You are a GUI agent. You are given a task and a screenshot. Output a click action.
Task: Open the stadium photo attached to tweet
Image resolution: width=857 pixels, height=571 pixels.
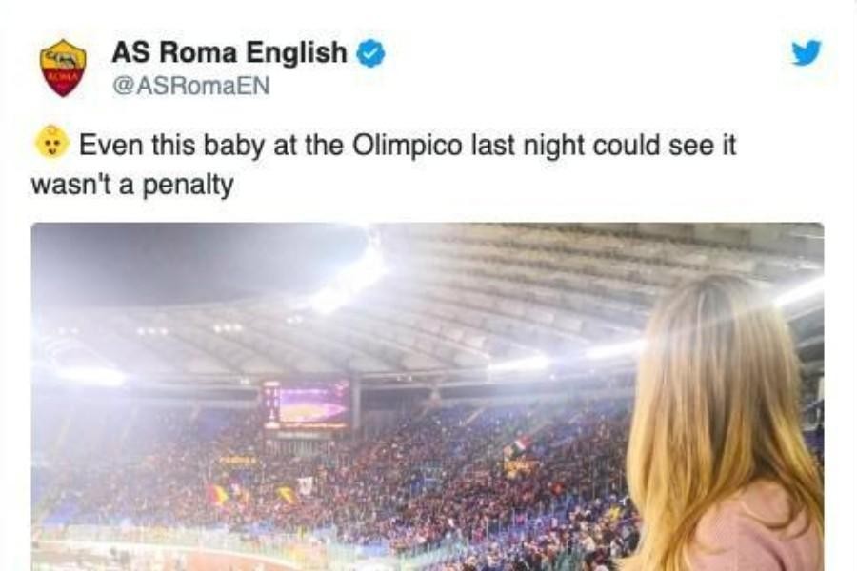[428, 397]
